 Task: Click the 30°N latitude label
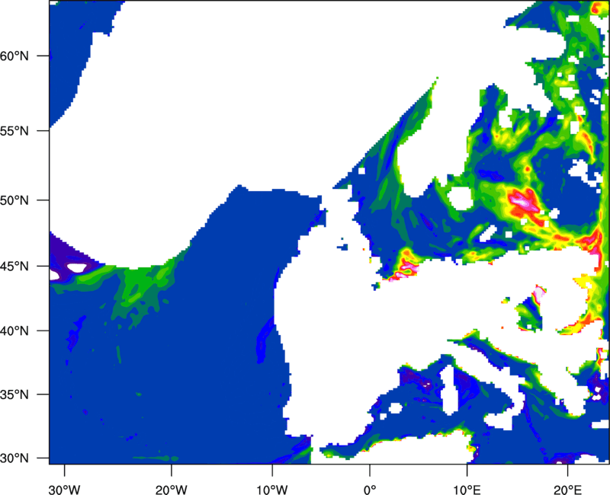[14, 458]
